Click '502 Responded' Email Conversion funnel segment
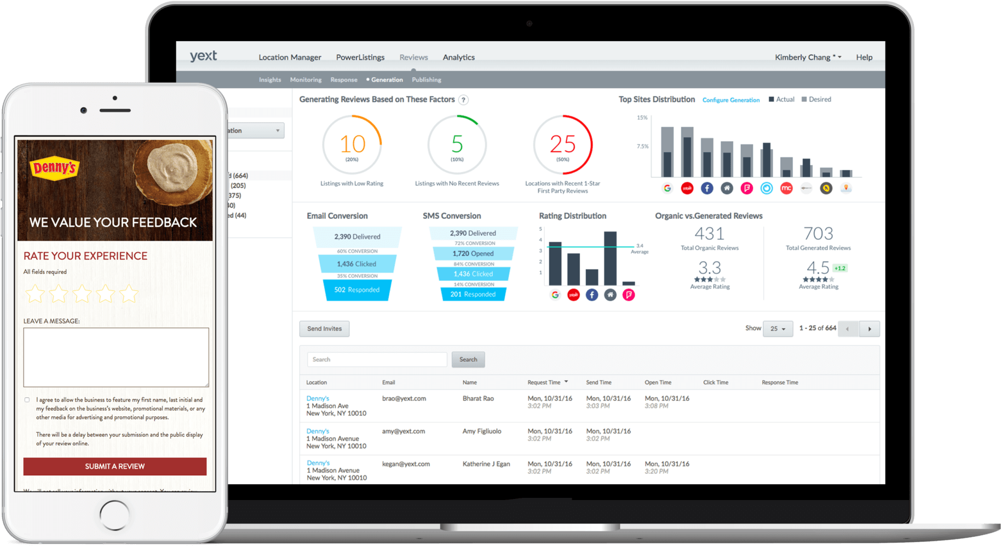Viewport: 1001px width, 546px height. point(357,290)
